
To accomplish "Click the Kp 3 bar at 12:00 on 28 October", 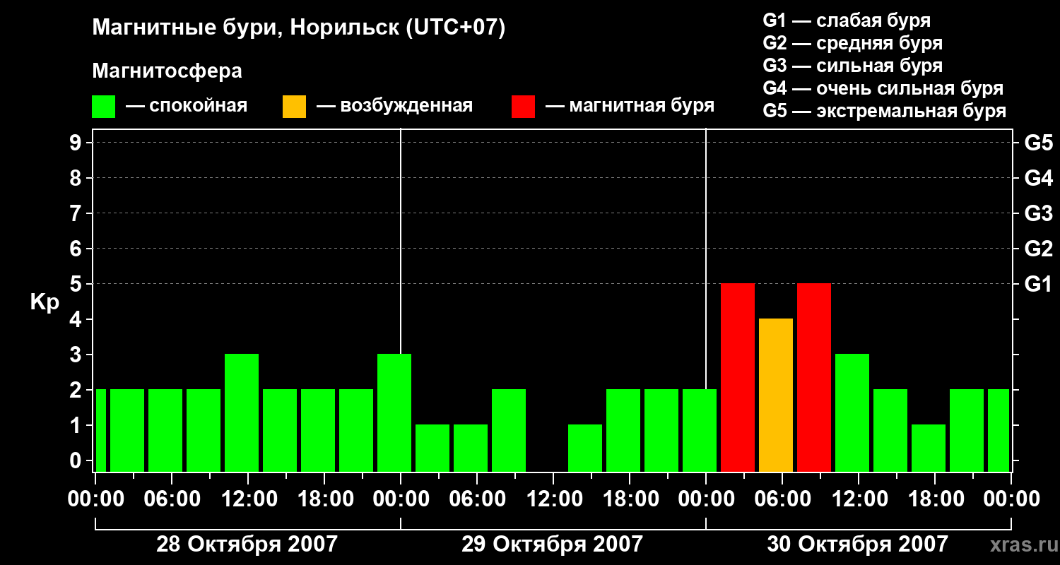I will 242,412.
